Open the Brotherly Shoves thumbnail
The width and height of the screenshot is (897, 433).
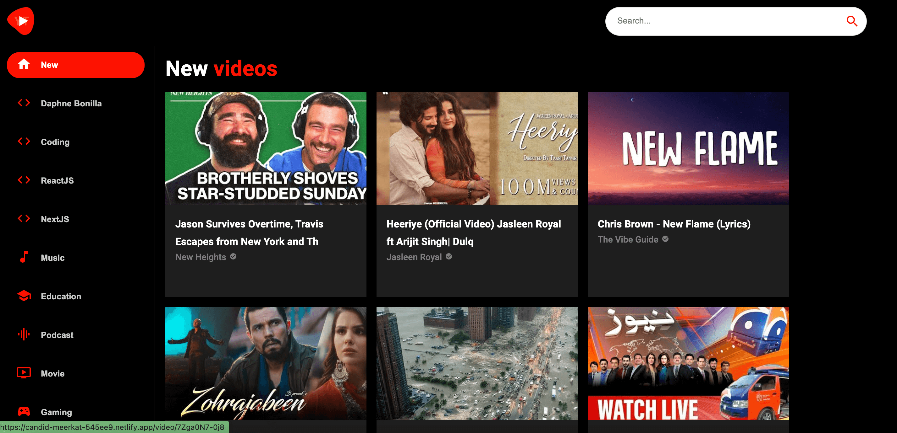266,148
